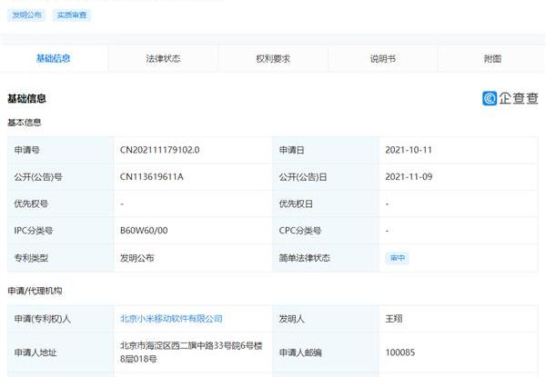Click the 优先权日 label cell

click(326, 203)
